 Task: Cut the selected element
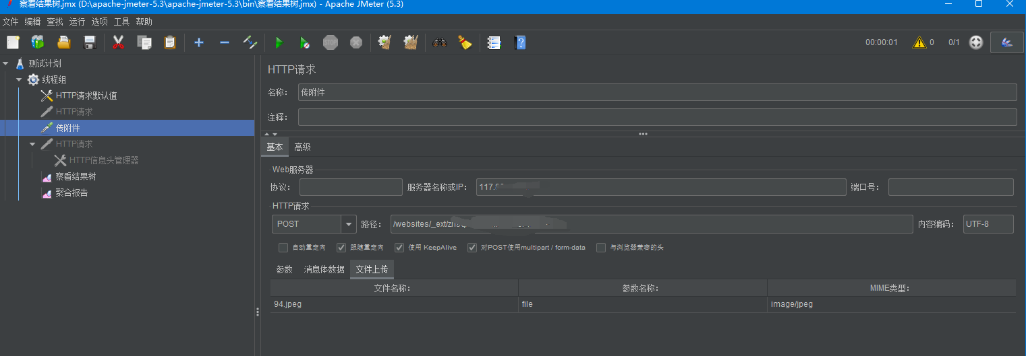pos(118,42)
